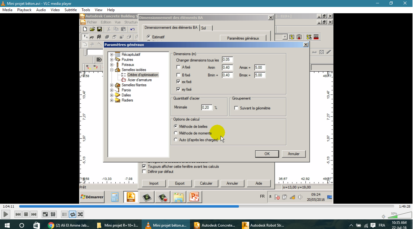Check the 'Définir par défaut' checkbox
The width and height of the screenshot is (418, 229).
coord(144,171)
